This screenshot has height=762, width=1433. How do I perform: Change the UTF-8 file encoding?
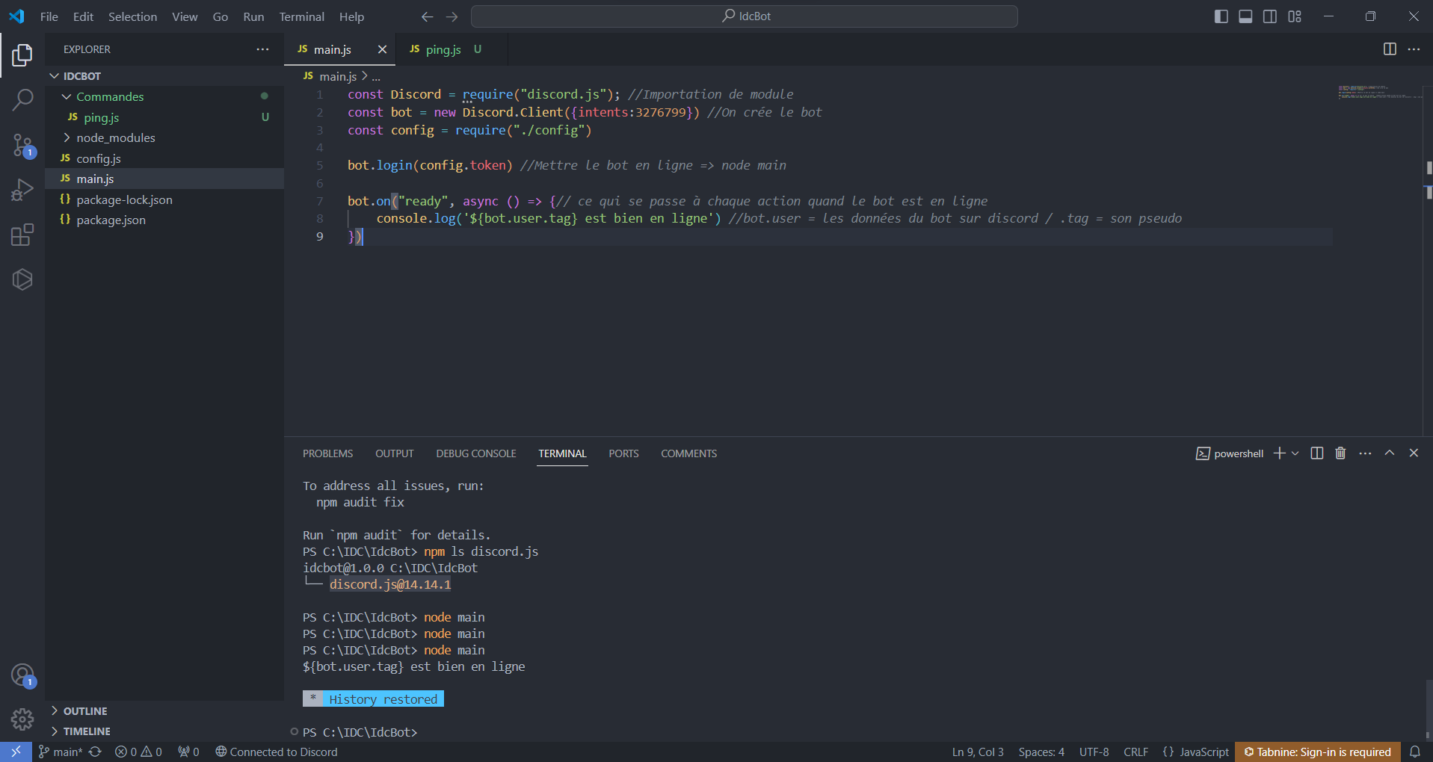[x=1094, y=752]
